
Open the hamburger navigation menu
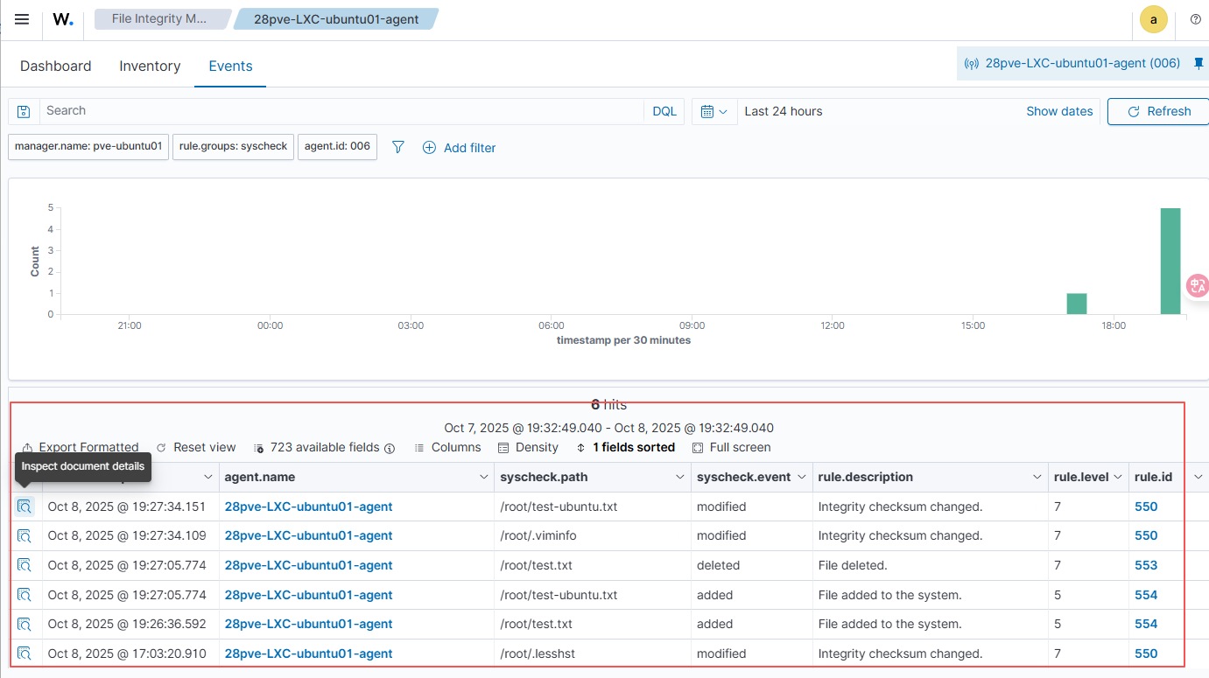click(22, 19)
